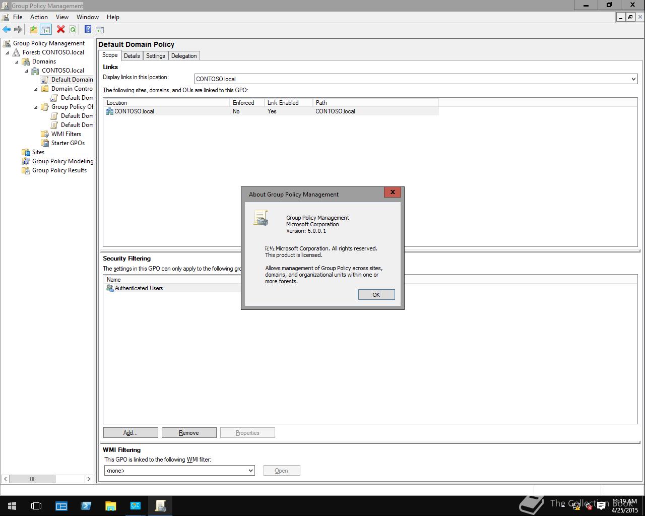Switch to the Delegation tab
Screen dimensions: 645x516
point(184,56)
